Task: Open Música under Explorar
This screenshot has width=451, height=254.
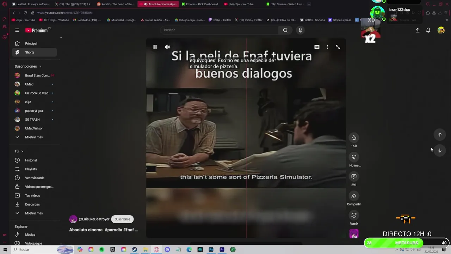Action: tap(34, 235)
